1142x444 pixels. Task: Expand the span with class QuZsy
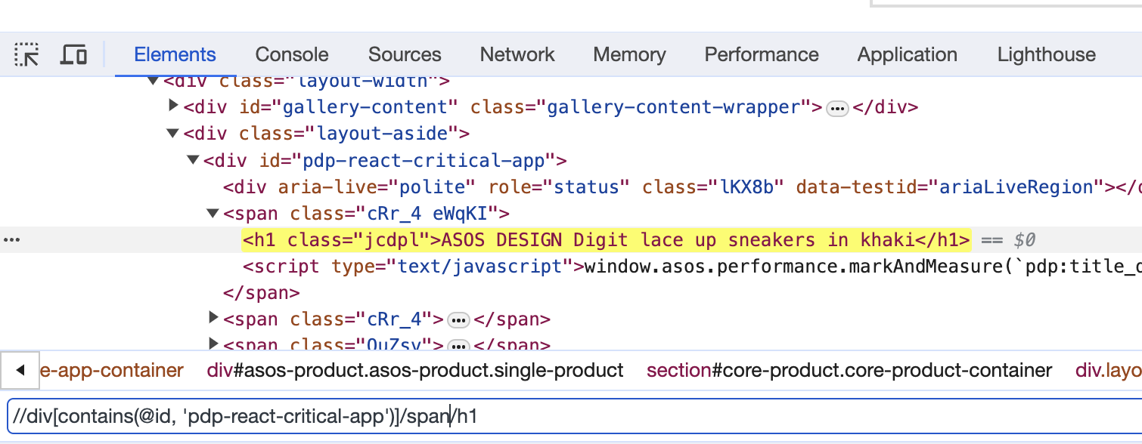click(214, 345)
